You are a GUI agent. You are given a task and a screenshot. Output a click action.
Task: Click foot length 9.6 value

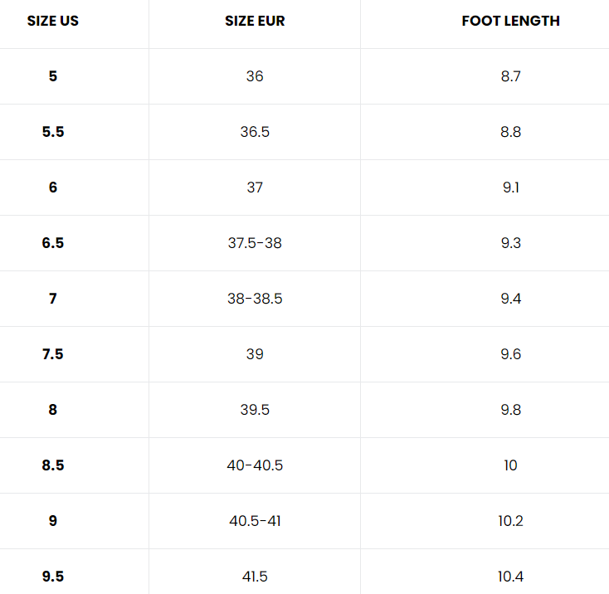(x=510, y=354)
